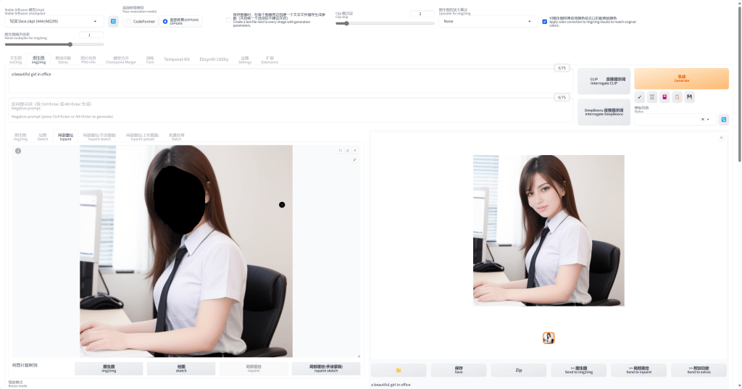
Task: Click the clipboard icon to apply styles
Action: point(678,97)
